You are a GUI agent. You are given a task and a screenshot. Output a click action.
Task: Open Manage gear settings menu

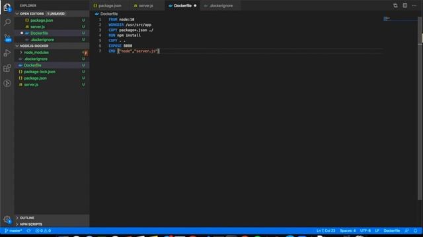[7, 220]
